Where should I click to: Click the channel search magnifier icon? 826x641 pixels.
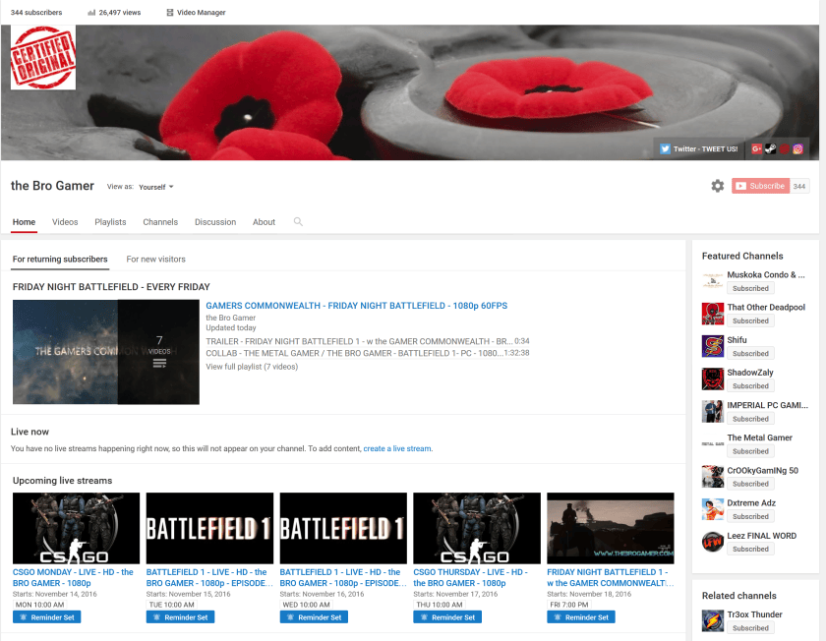click(298, 222)
